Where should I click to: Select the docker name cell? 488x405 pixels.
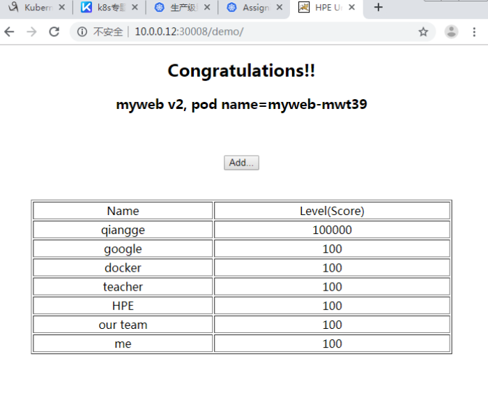pos(123,268)
